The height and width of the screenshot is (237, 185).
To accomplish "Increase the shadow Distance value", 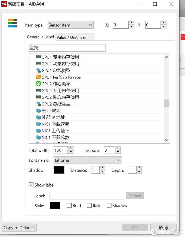I will point(103,168).
